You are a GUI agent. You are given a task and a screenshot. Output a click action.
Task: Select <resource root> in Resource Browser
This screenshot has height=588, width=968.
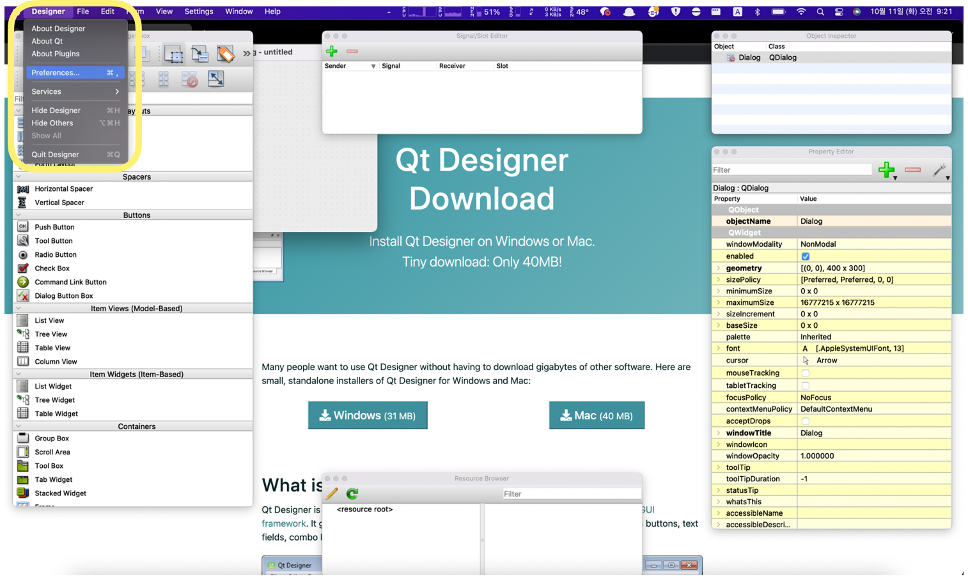pyautogui.click(x=364, y=509)
